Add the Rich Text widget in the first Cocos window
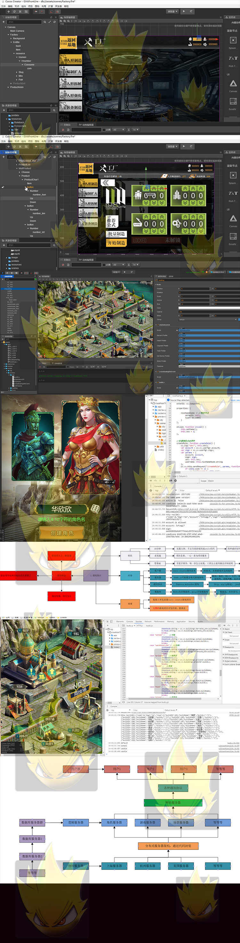This screenshot has width=240, height=943. [x=233, y=58]
